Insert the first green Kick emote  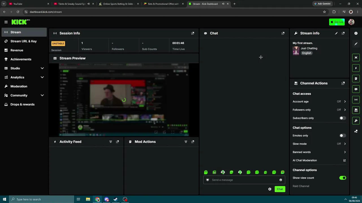point(206,172)
